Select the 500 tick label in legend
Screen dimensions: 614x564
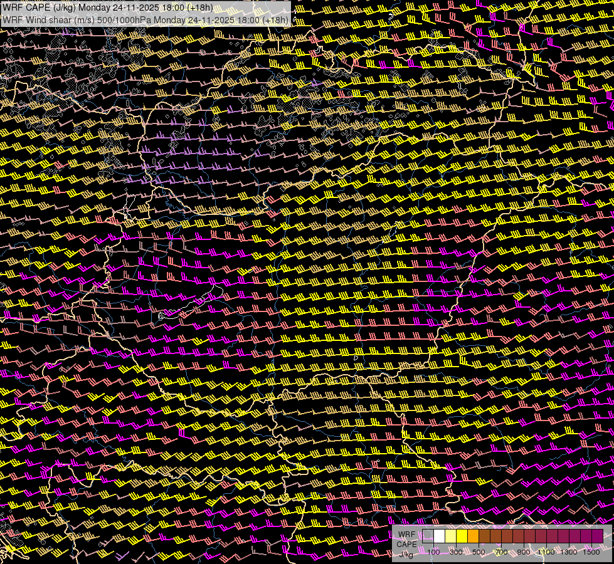(x=479, y=552)
